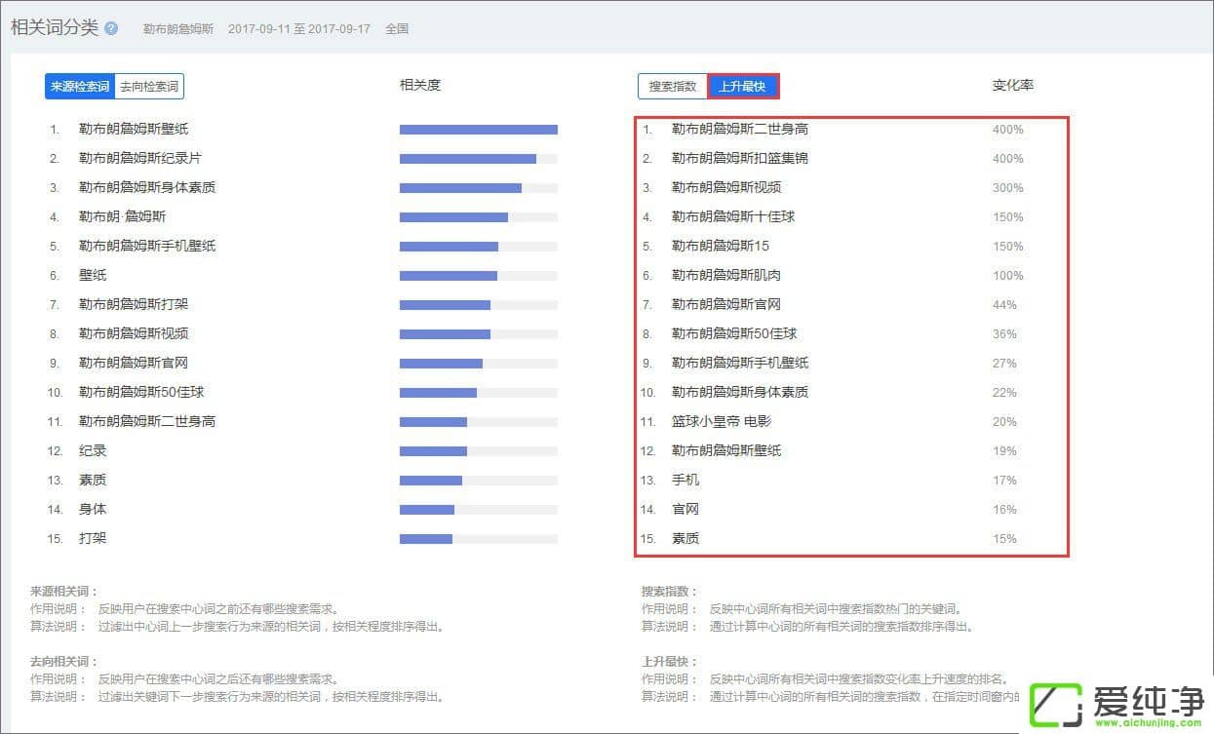Click the 勒布朗詹姆斯15 keyword

click(x=720, y=246)
